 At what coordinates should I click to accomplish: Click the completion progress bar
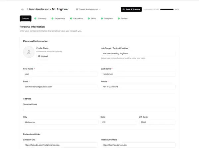click(167, 9)
